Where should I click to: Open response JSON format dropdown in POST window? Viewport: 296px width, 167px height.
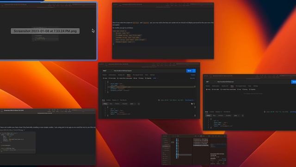132,104
